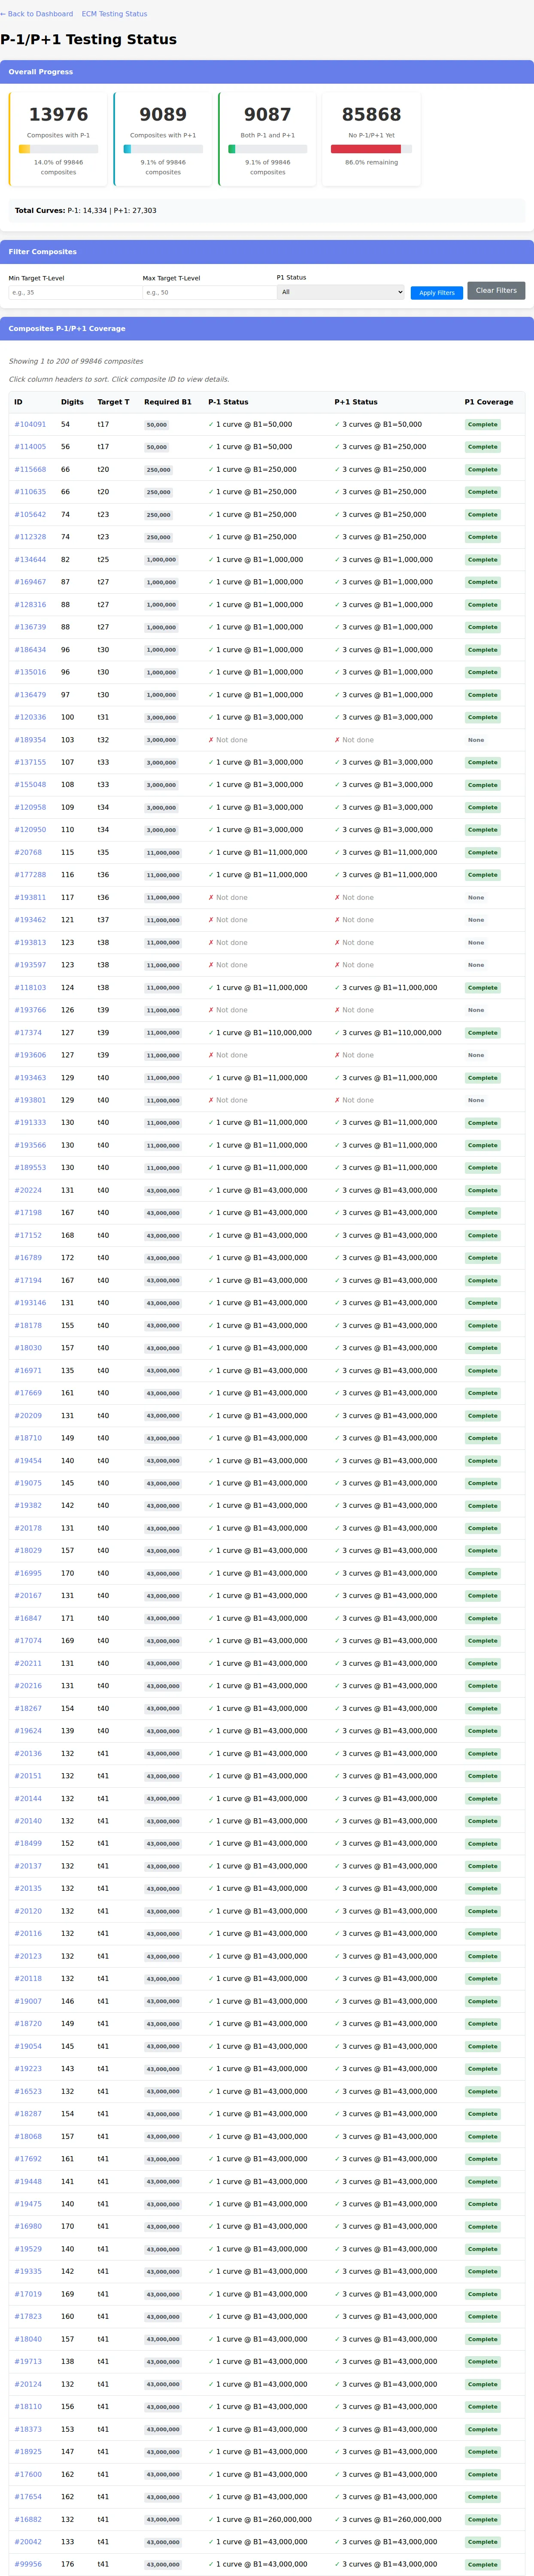Click the 85868 No P-1/P+1 Yet count
Image resolution: width=534 pixels, height=2576 pixels.
click(x=371, y=115)
